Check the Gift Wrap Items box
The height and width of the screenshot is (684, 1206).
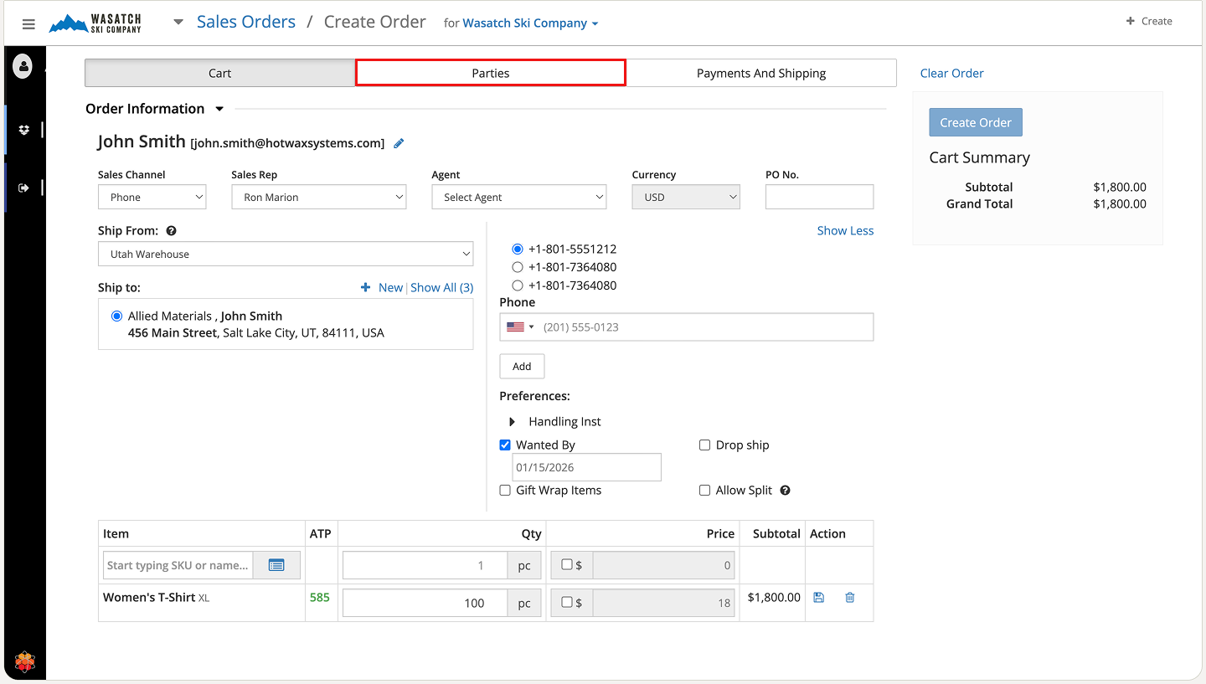[505, 491]
